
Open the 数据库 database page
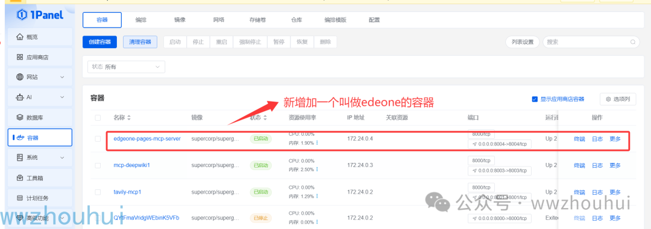pos(40,118)
